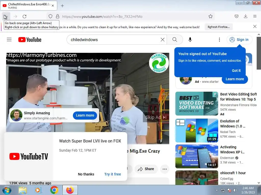261x195 pixels.
Task: View site security lock information
Action: click(57, 16)
